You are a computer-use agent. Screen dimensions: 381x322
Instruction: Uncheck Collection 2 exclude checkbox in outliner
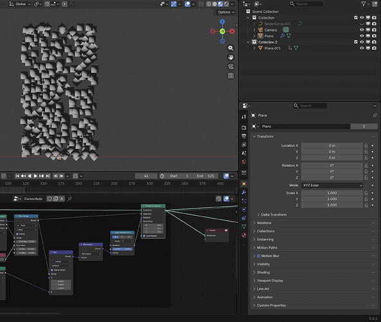click(355, 42)
